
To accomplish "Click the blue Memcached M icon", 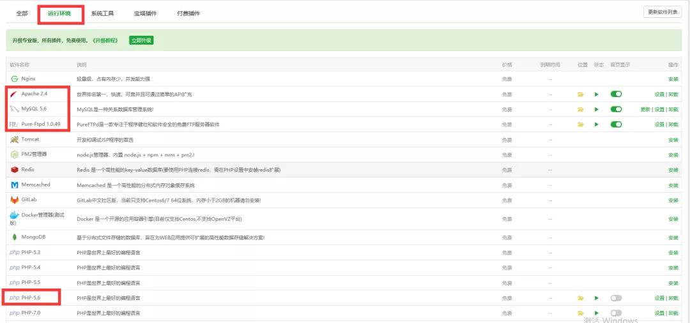I will click(14, 185).
